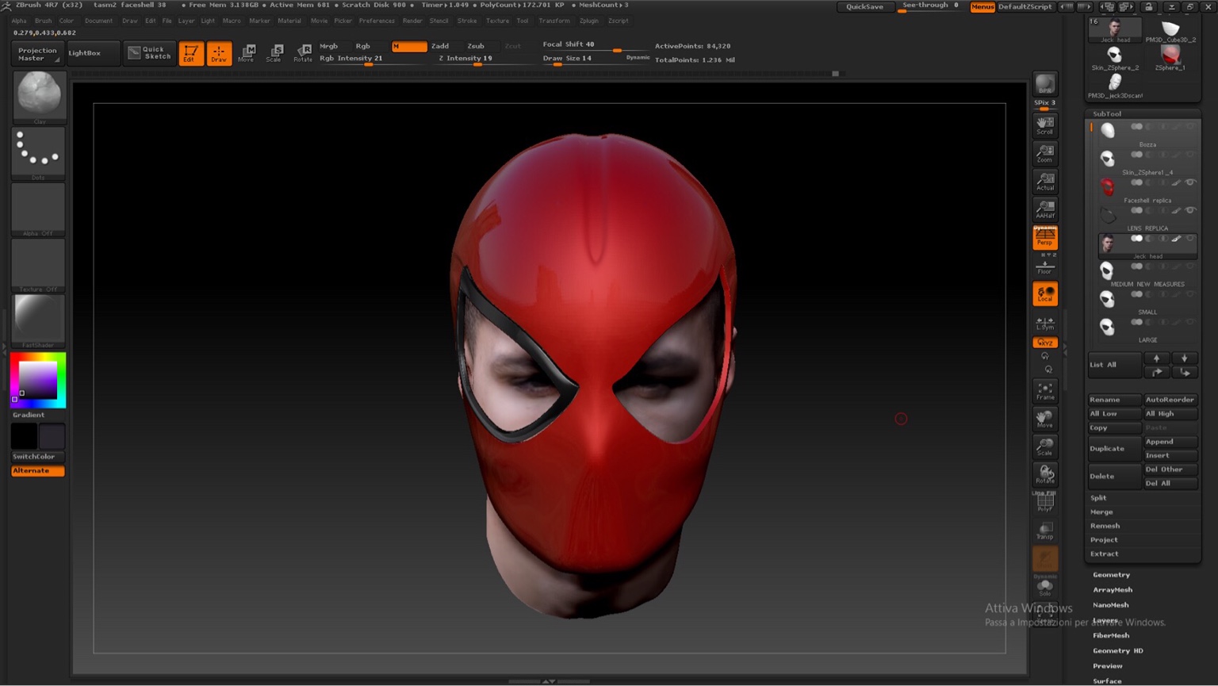Enable Zsub mode

click(476, 46)
